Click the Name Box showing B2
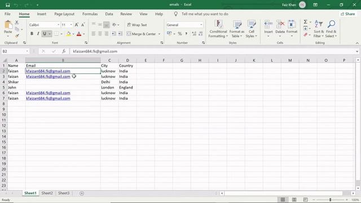The image size is (361, 203). click(x=15, y=51)
